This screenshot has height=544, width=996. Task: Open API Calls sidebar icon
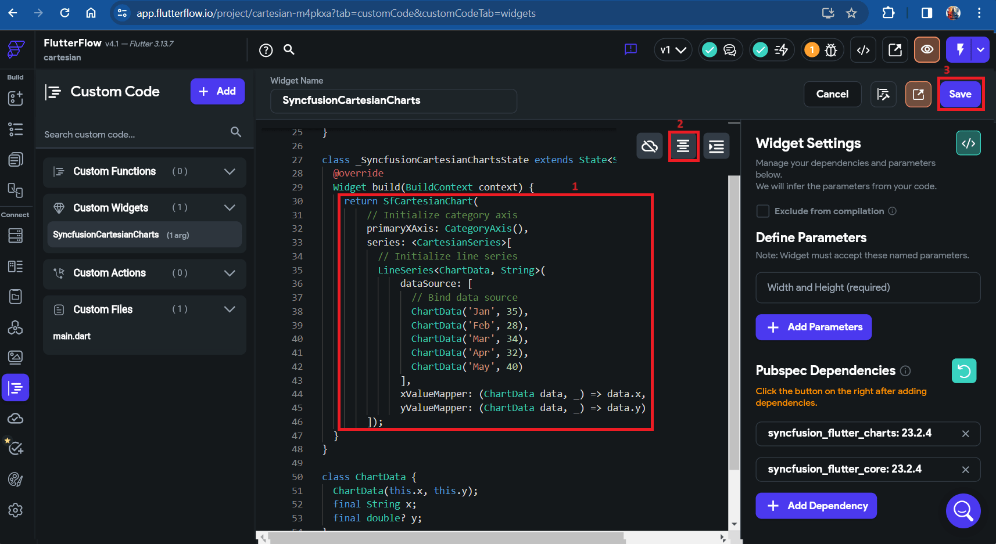point(16,327)
